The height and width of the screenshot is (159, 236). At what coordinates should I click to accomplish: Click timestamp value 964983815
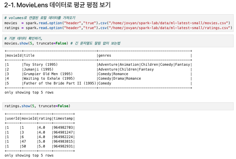coord(63,141)
